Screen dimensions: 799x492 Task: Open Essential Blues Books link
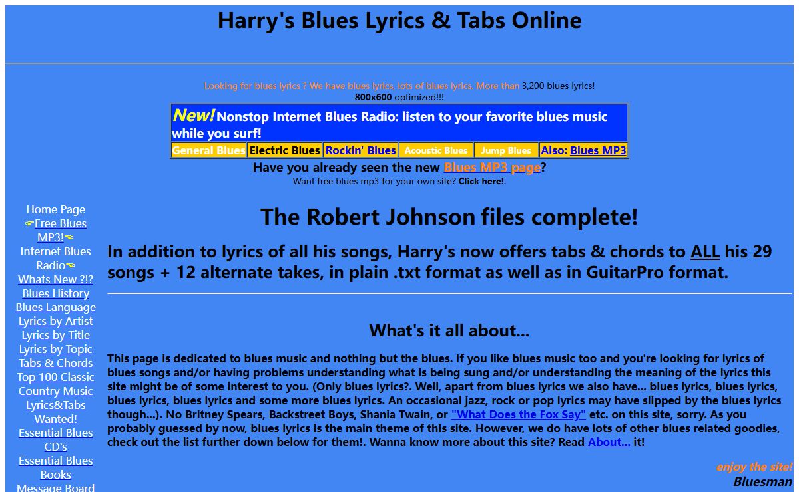tap(55, 467)
